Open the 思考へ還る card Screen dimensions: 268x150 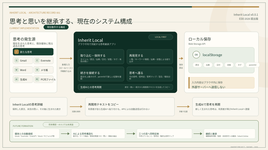150,74
